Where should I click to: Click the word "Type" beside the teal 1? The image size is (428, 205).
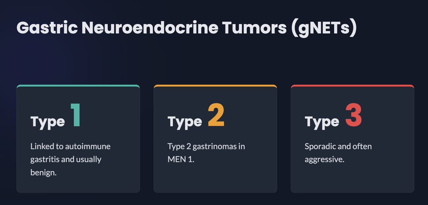pos(48,122)
